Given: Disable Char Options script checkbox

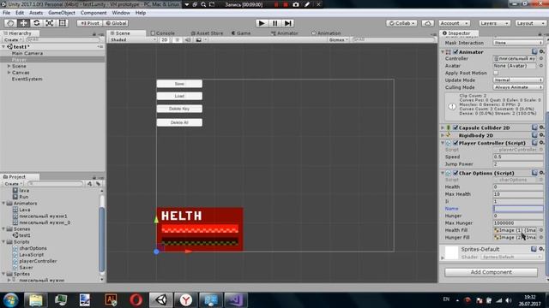Looking at the screenshot, I should [x=455, y=173].
